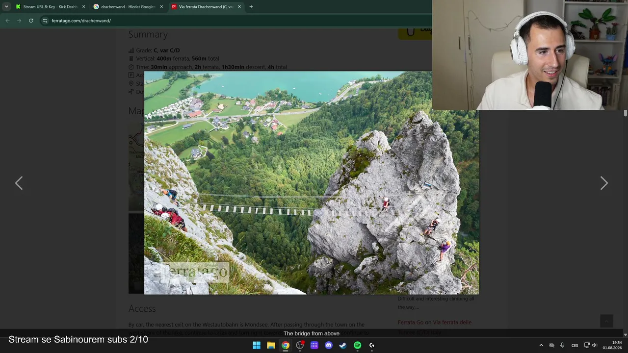
Task: Switch to the drachenwand Google search tab
Action: pyautogui.click(x=128, y=7)
